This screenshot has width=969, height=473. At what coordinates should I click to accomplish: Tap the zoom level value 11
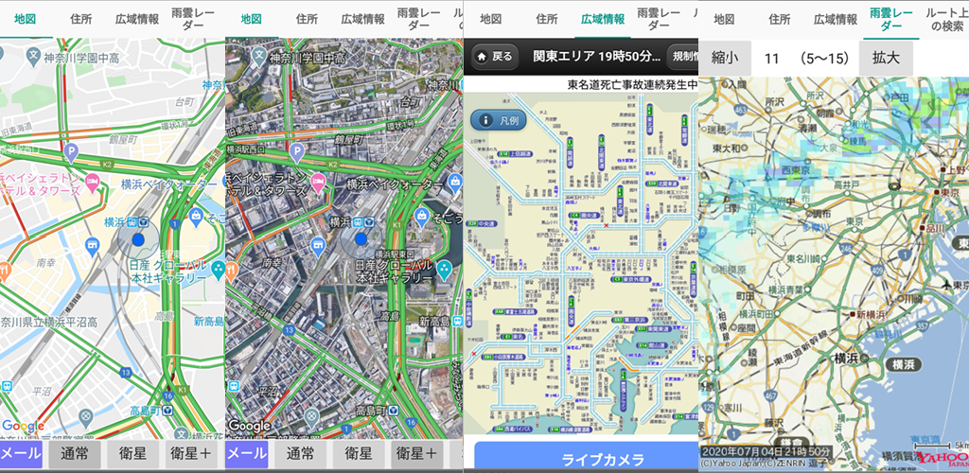(771, 59)
